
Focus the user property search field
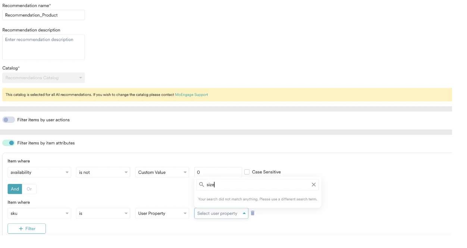click(257, 184)
